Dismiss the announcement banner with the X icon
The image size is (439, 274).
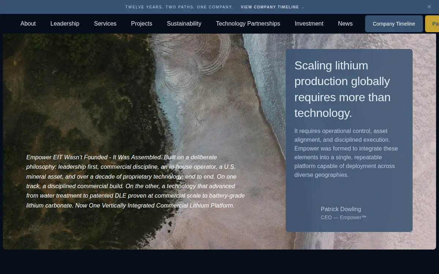[x=429, y=7]
